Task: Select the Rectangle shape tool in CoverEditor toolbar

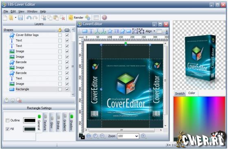Action: [x=85, y=31]
